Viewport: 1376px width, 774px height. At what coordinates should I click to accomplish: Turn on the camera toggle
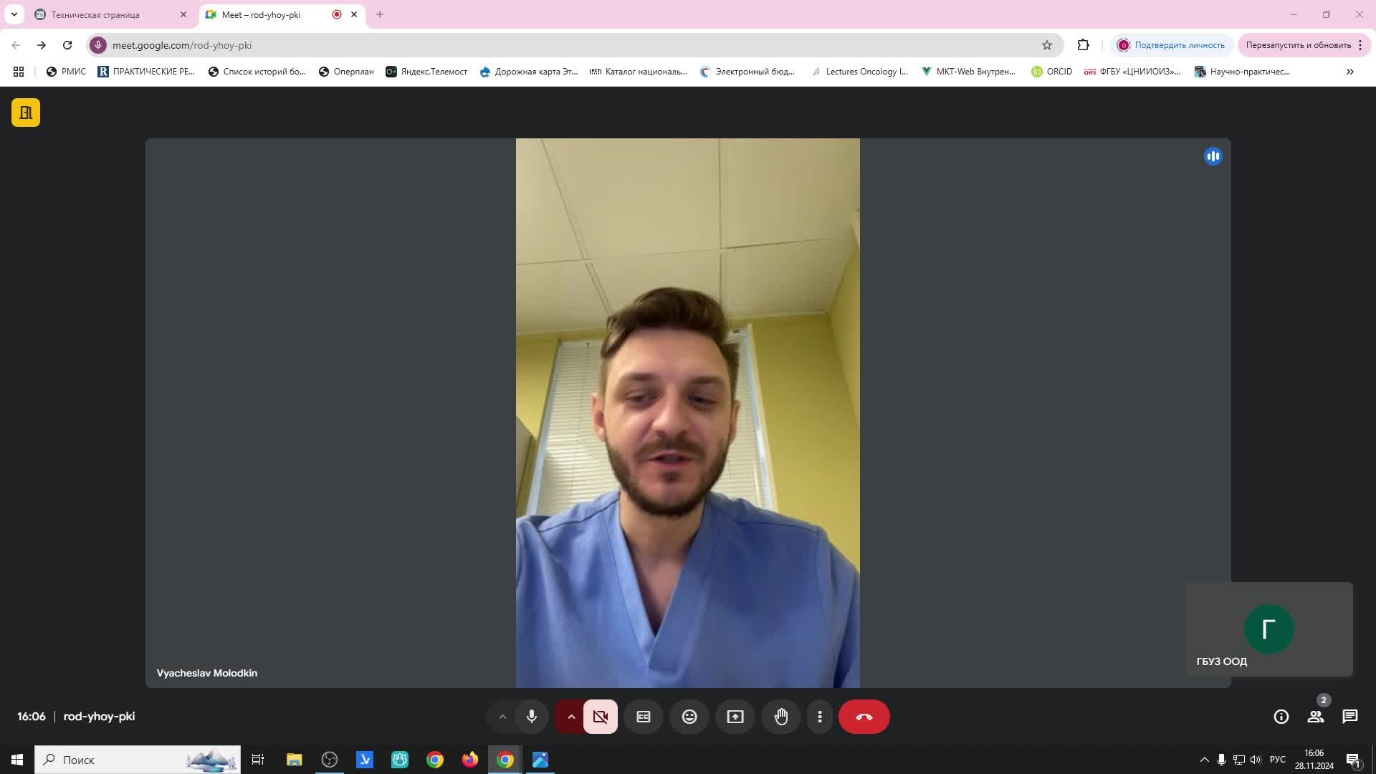pos(601,717)
